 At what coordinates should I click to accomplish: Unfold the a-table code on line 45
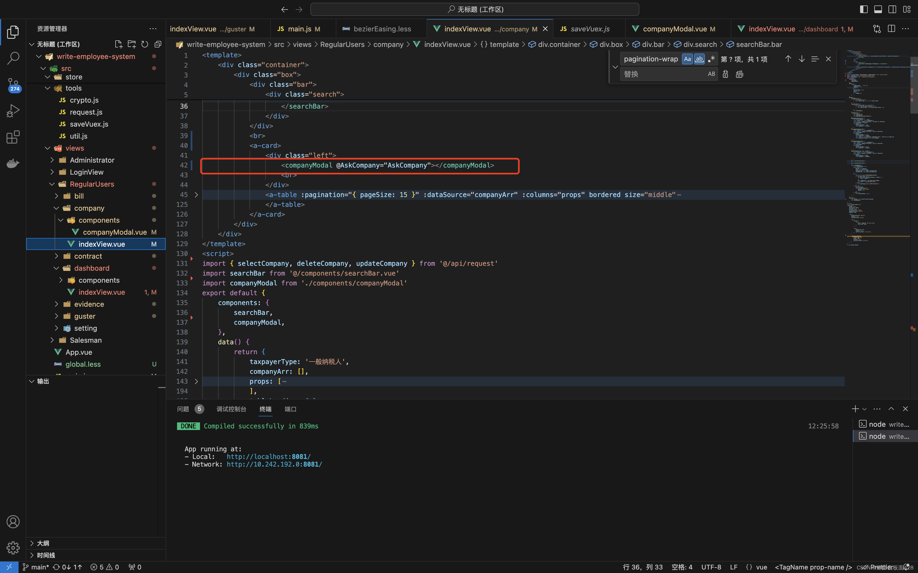[x=196, y=195]
